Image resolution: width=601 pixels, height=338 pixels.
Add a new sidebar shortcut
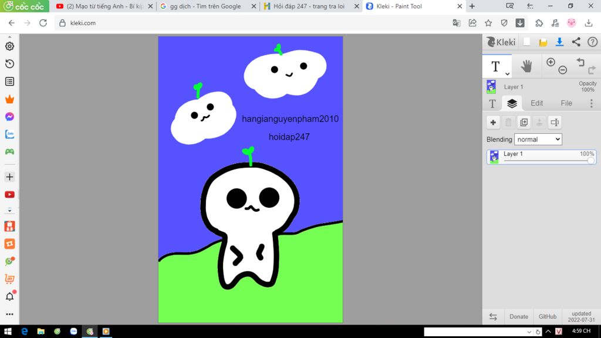click(x=9, y=177)
